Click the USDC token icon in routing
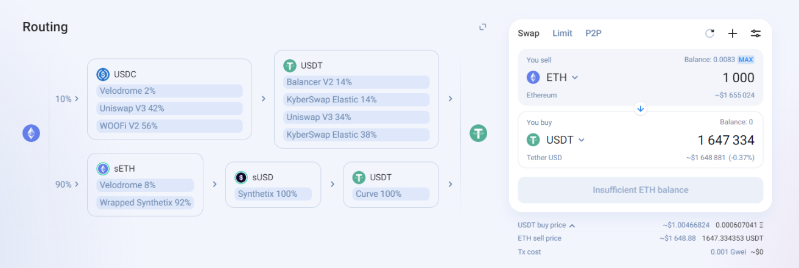The width and height of the screenshot is (799, 268). (x=103, y=74)
